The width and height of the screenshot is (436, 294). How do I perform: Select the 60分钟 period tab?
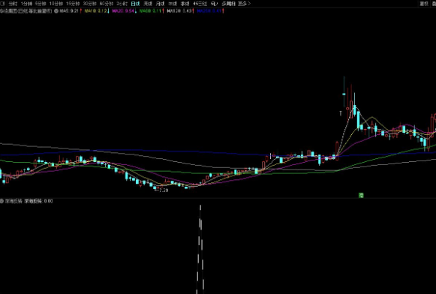107,4
